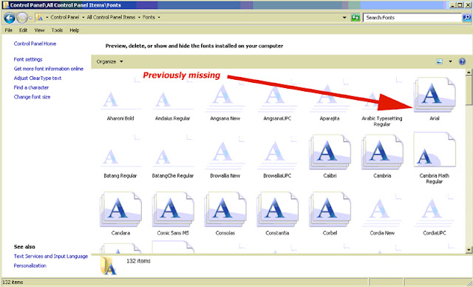Open the Edit menu
Viewport: 473px width, 287px height.
tap(23, 30)
